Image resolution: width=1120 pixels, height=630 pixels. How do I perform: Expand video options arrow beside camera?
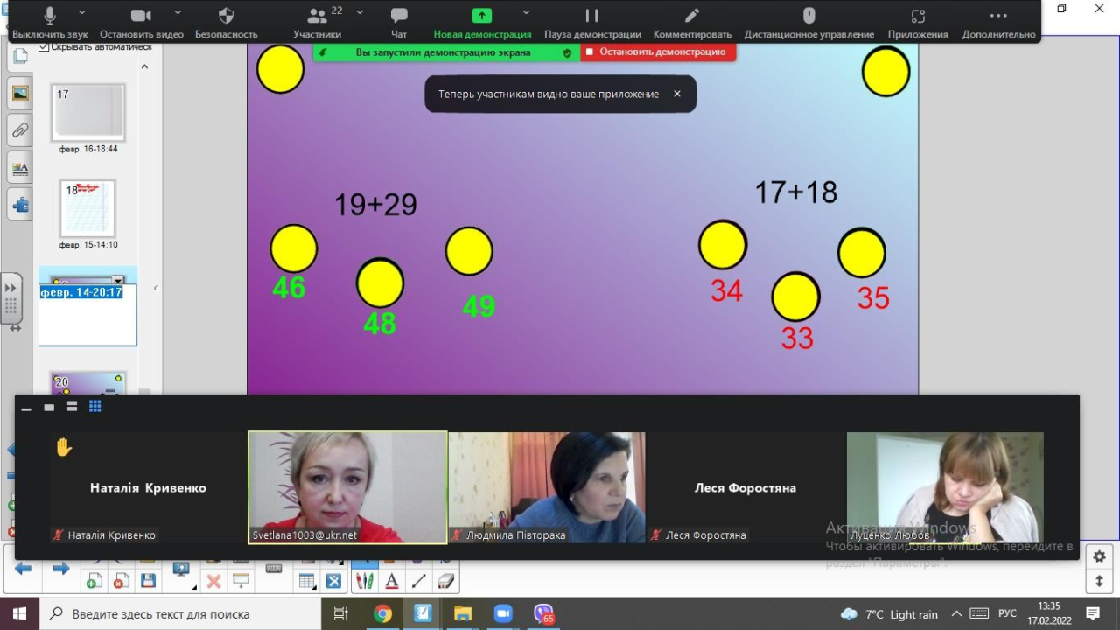pyautogui.click(x=178, y=13)
